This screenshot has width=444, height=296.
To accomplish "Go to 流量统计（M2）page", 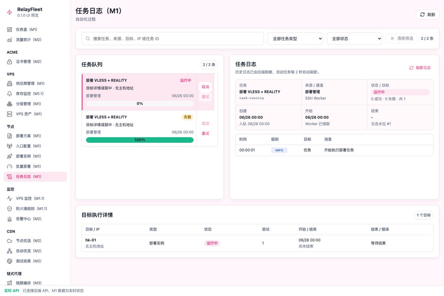I will coord(35,40).
